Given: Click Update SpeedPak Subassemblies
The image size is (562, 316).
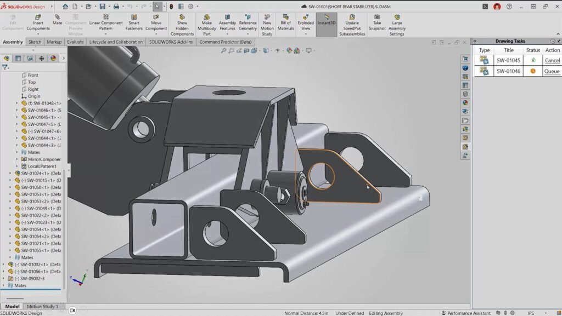Looking at the screenshot, I should (352, 25).
